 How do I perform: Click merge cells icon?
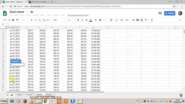pyautogui.click(x=104, y=20)
